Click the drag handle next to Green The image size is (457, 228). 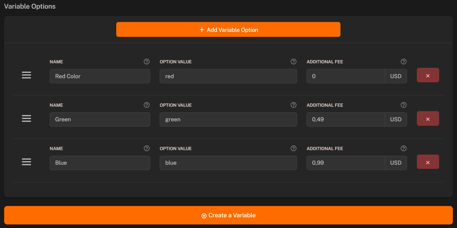click(x=26, y=118)
